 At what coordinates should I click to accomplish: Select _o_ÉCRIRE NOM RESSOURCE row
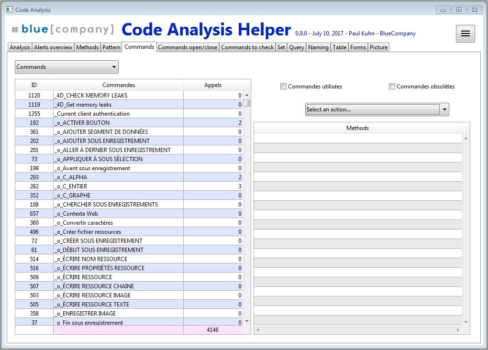pos(129,259)
